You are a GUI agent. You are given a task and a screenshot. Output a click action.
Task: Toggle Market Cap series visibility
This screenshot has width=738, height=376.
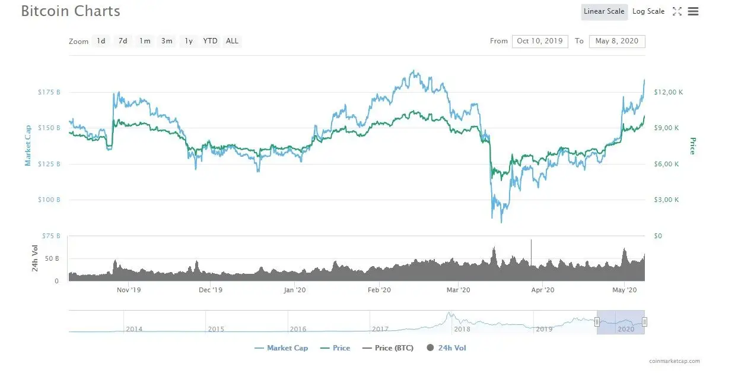[281, 347]
